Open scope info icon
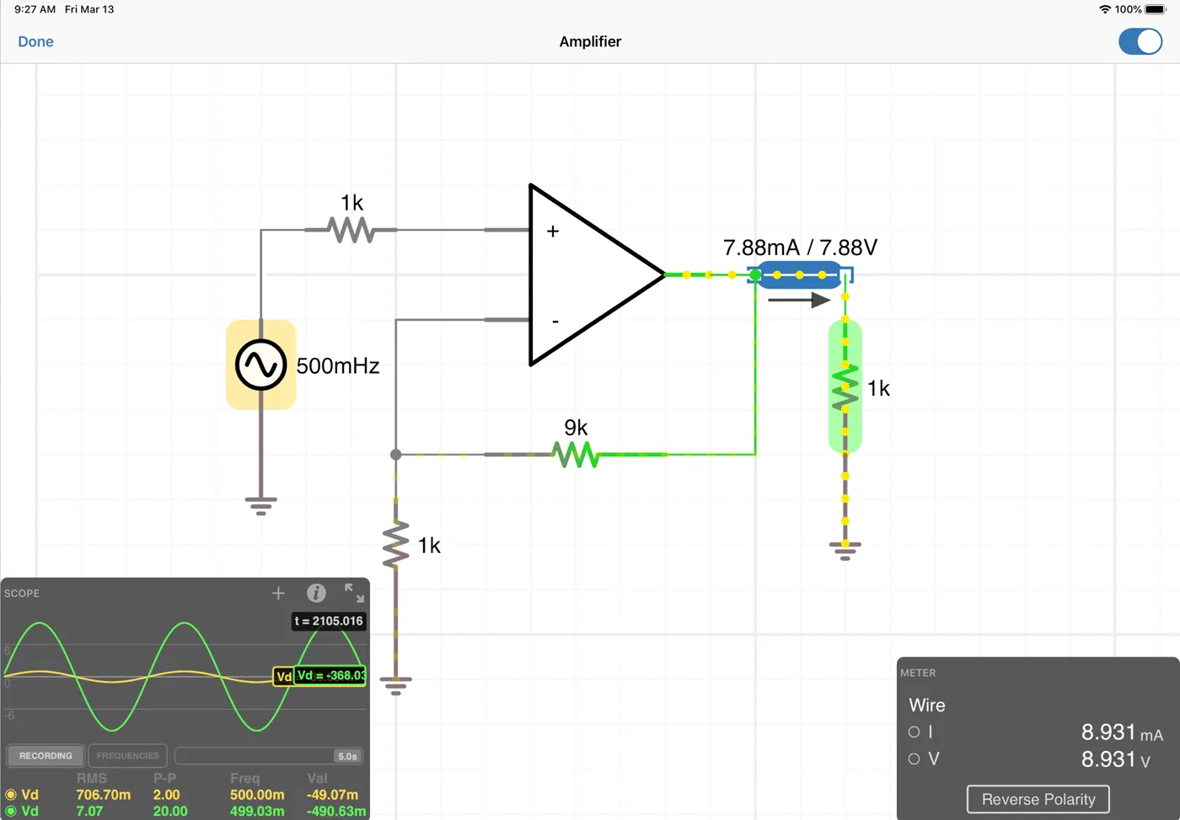 point(316,593)
